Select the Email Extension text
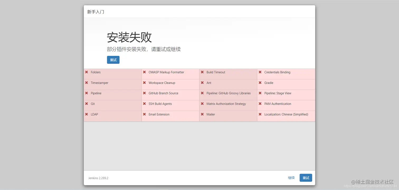Screen dimensions: 399x190 (159, 114)
